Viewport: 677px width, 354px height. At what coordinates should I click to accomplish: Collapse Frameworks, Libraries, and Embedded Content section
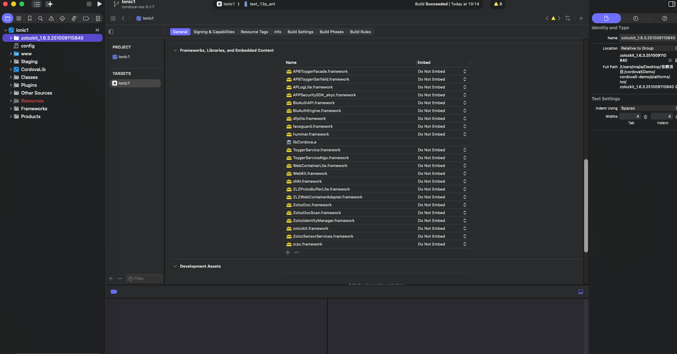point(175,51)
